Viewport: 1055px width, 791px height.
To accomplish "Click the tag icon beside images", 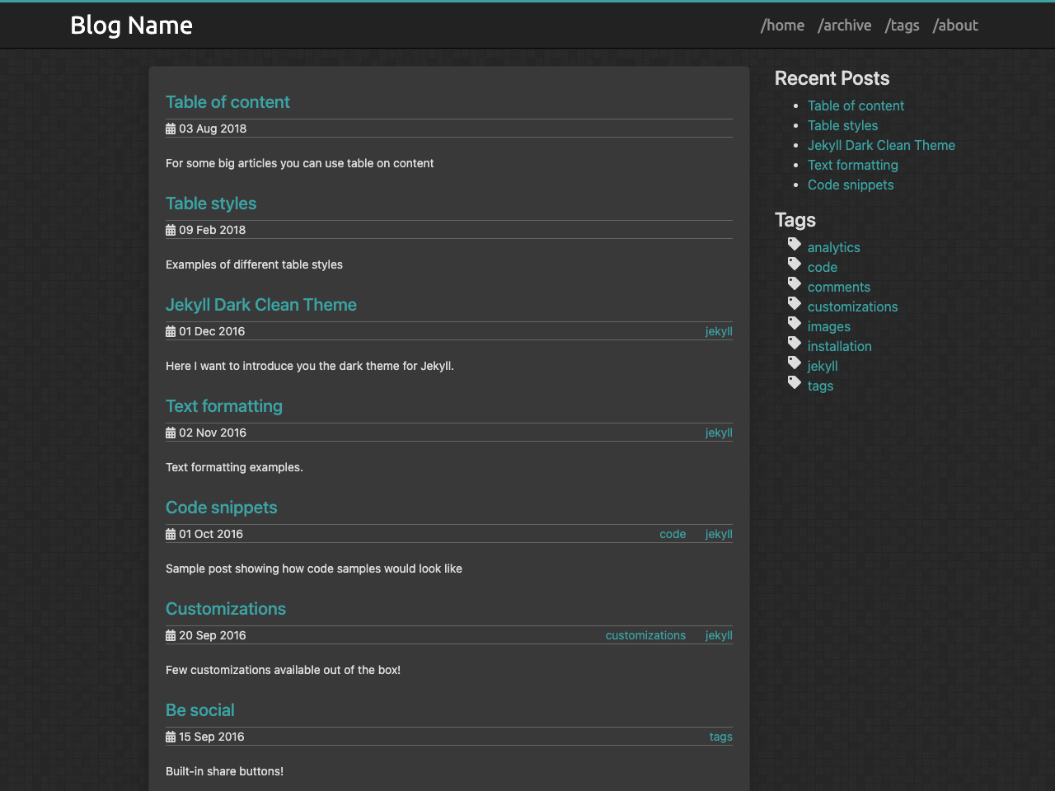I will point(795,323).
